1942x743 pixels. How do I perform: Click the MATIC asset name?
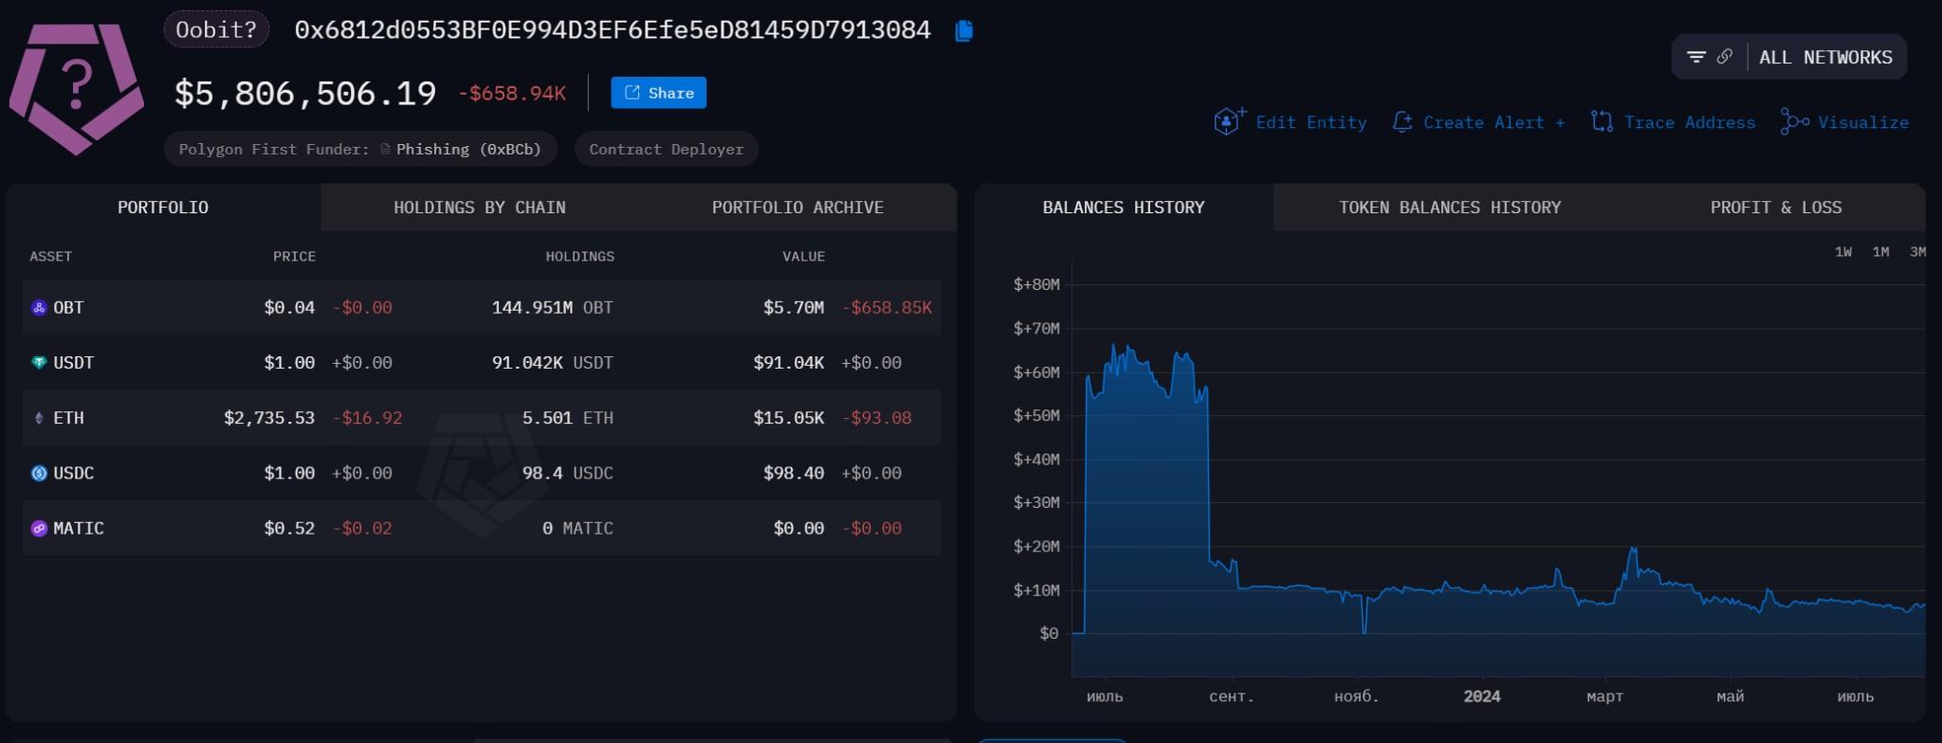(79, 529)
